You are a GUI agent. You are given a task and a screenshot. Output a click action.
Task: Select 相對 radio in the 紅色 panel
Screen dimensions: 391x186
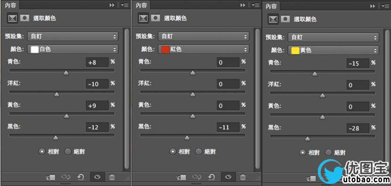(173, 151)
